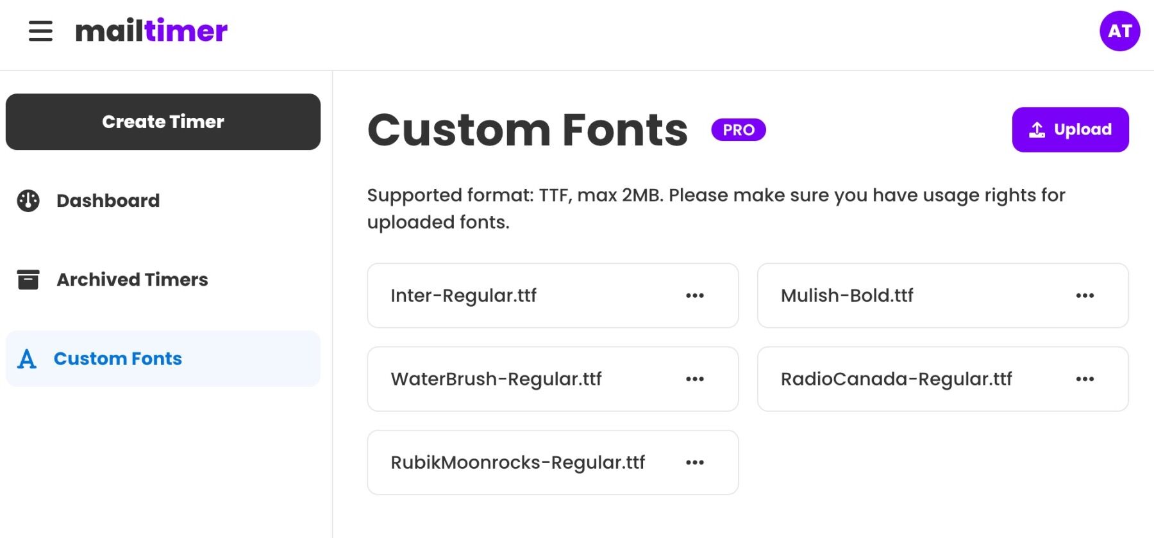
Task: Open options for WaterBrush-Regular.ttf
Action: pyautogui.click(x=695, y=379)
